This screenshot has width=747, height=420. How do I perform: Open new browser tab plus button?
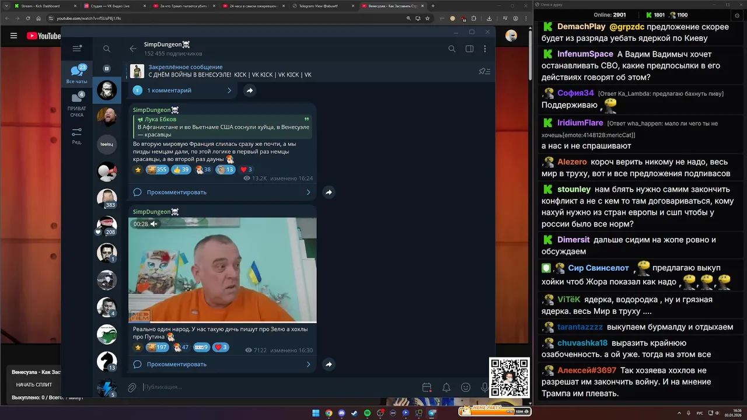pyautogui.click(x=432, y=6)
